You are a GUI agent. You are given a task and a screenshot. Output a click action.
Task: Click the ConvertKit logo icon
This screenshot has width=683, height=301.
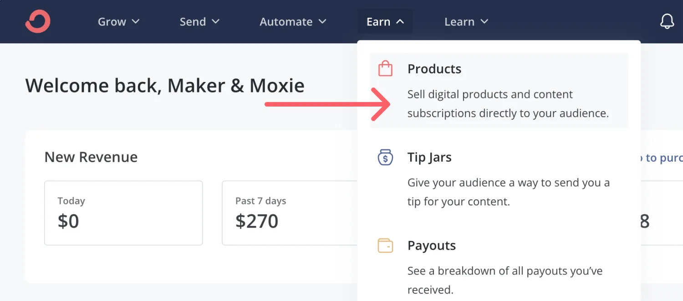pyautogui.click(x=38, y=21)
